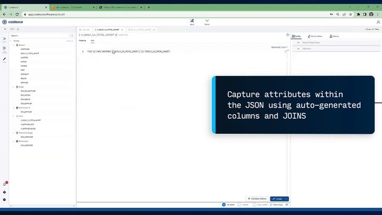Viewport: 382px width, 215px height.
Task: Click the node search field
Action: 40,36
